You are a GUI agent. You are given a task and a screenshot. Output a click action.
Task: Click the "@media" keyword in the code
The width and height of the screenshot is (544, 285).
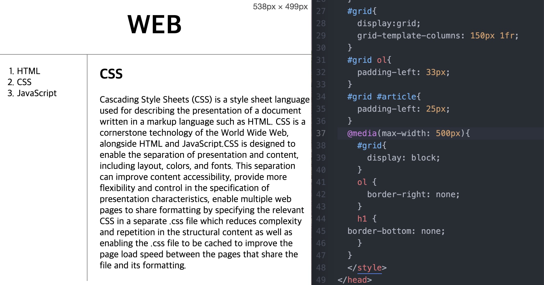pos(362,133)
